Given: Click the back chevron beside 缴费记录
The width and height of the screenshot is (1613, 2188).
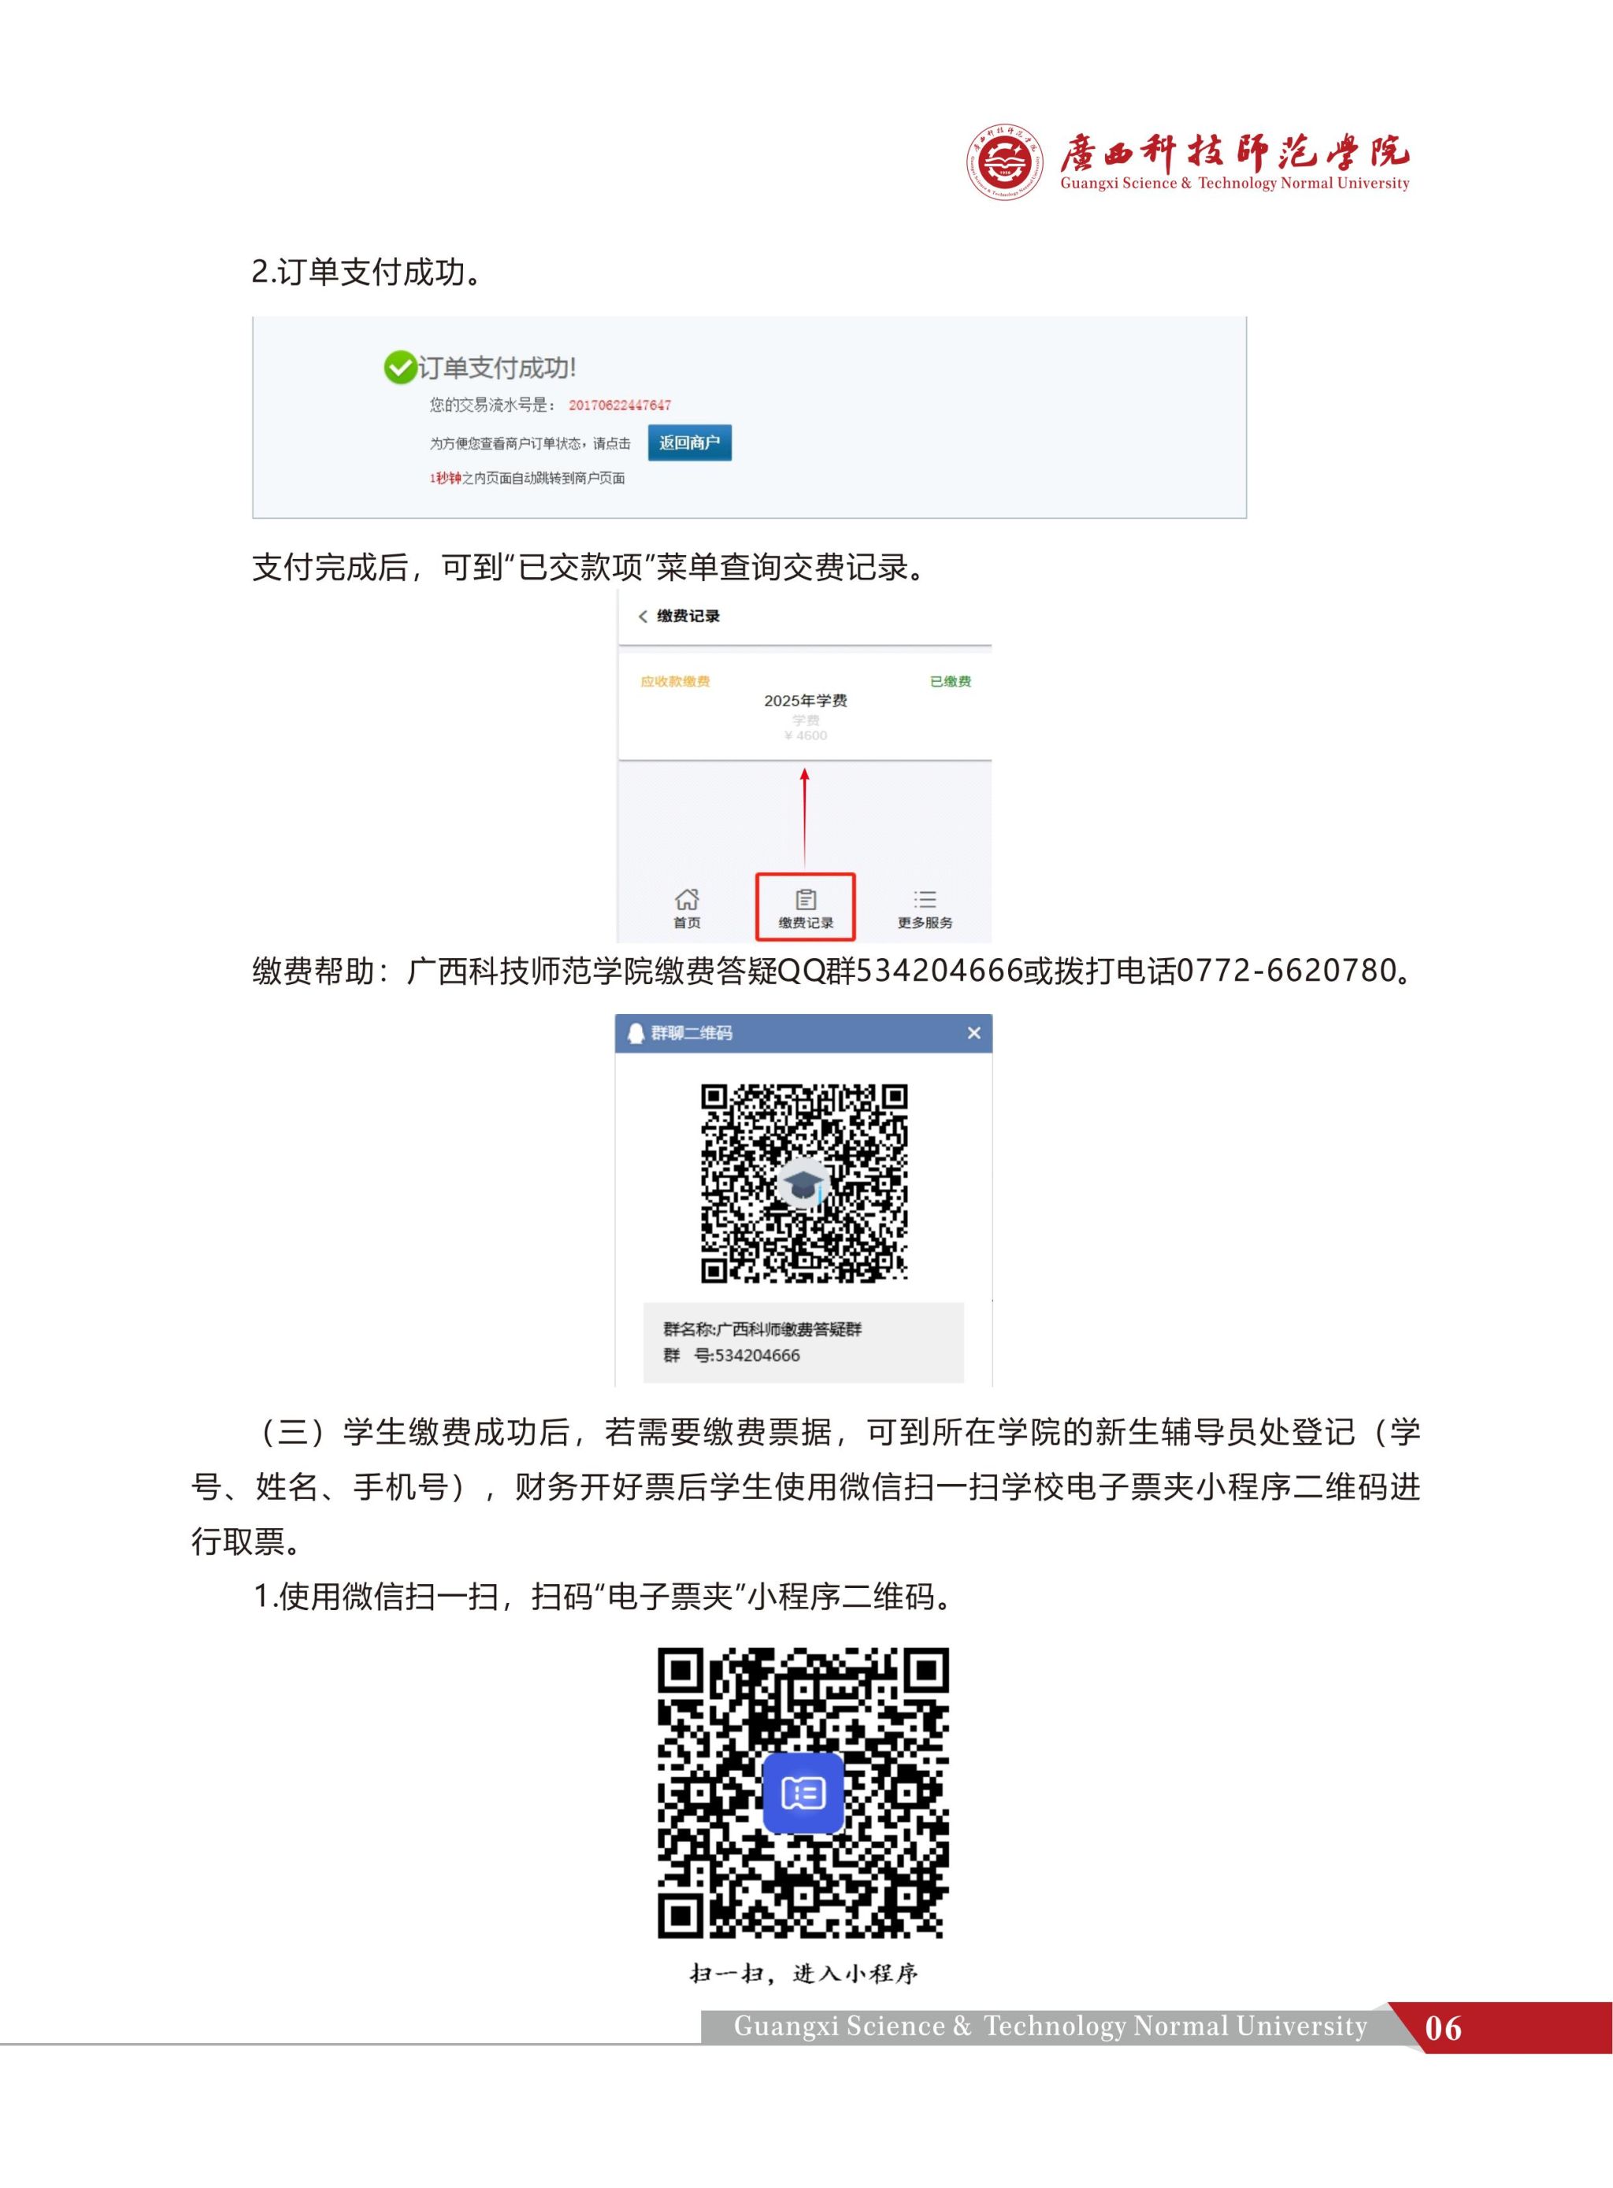Looking at the screenshot, I should (643, 616).
